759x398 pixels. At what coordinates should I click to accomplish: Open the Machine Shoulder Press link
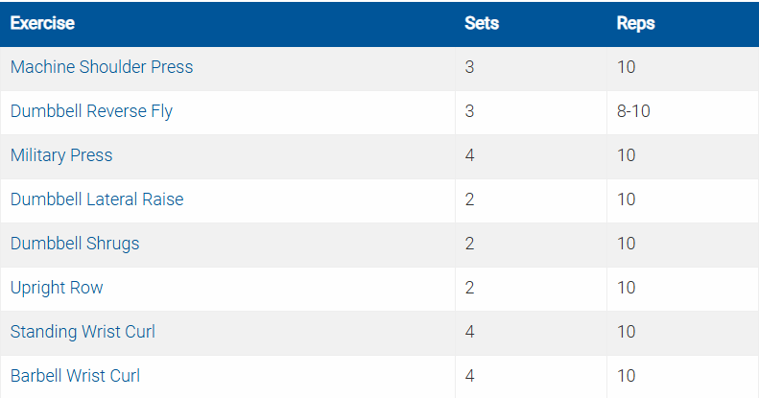[x=102, y=67]
